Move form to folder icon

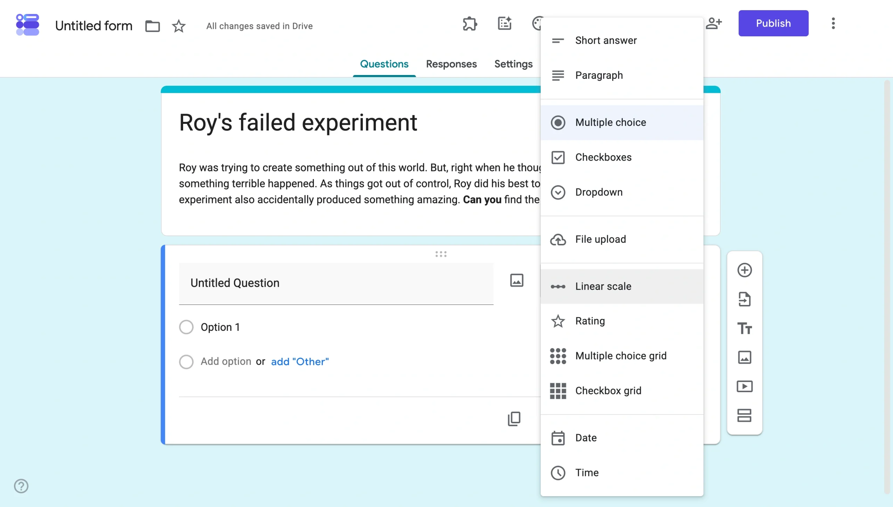(152, 26)
